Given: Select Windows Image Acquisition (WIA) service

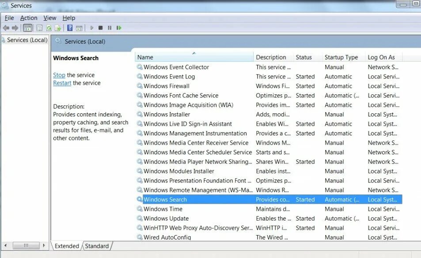Looking at the screenshot, I should point(269,105).
